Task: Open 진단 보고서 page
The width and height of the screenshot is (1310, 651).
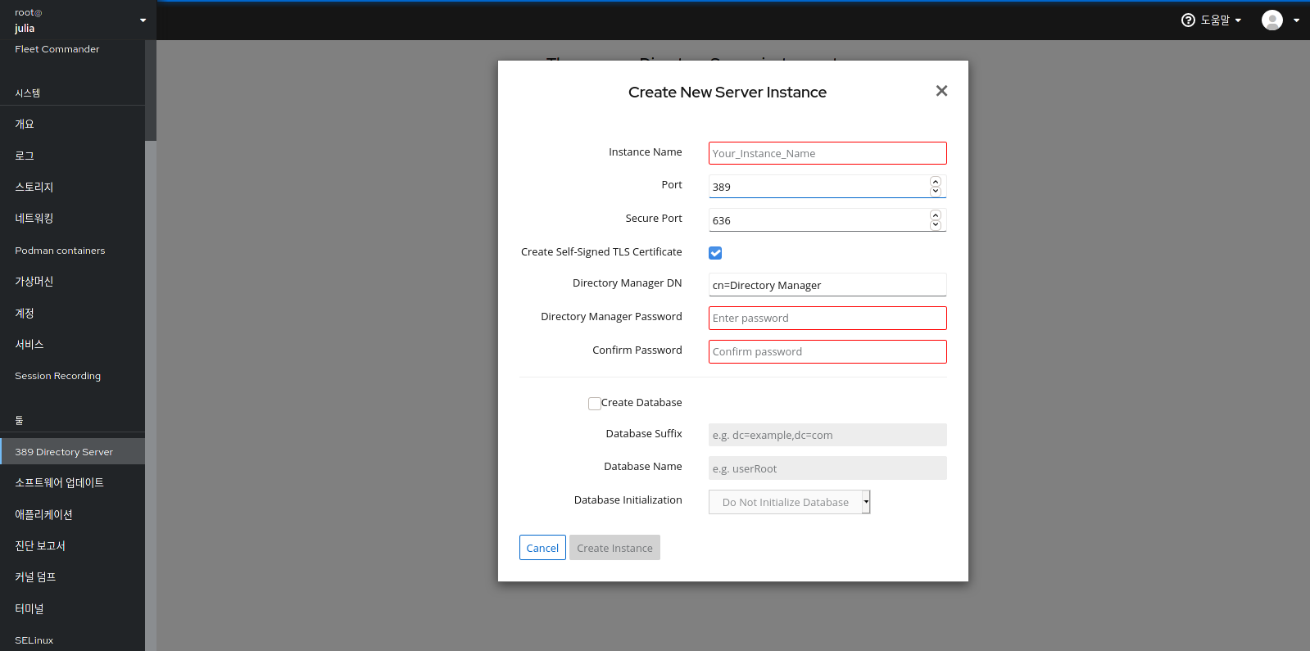Action: pyautogui.click(x=72, y=546)
